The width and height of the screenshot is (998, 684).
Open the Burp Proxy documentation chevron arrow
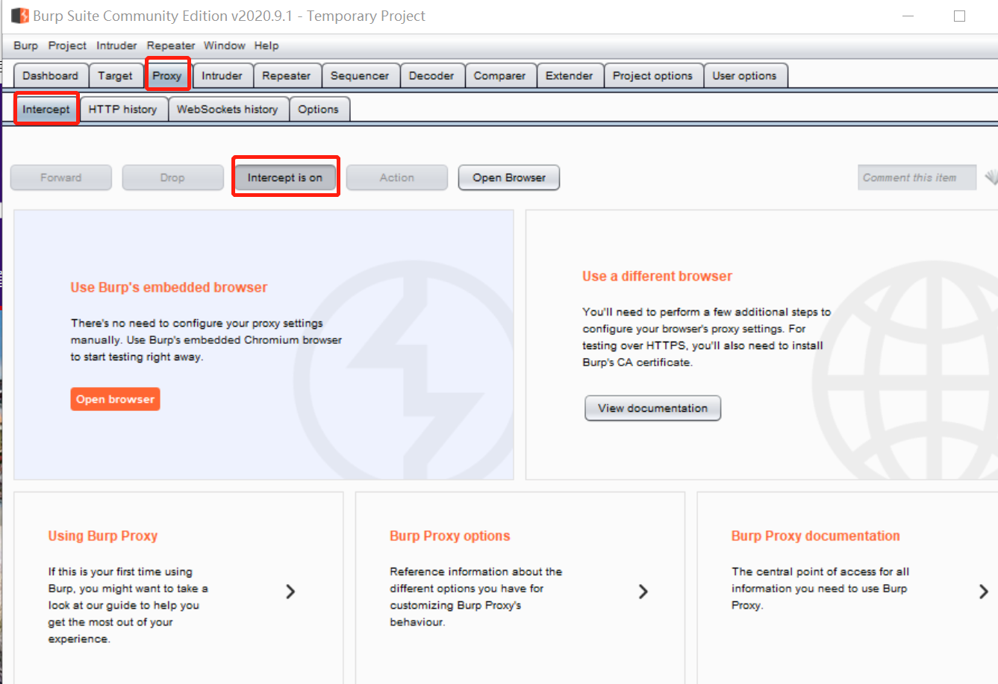click(983, 592)
